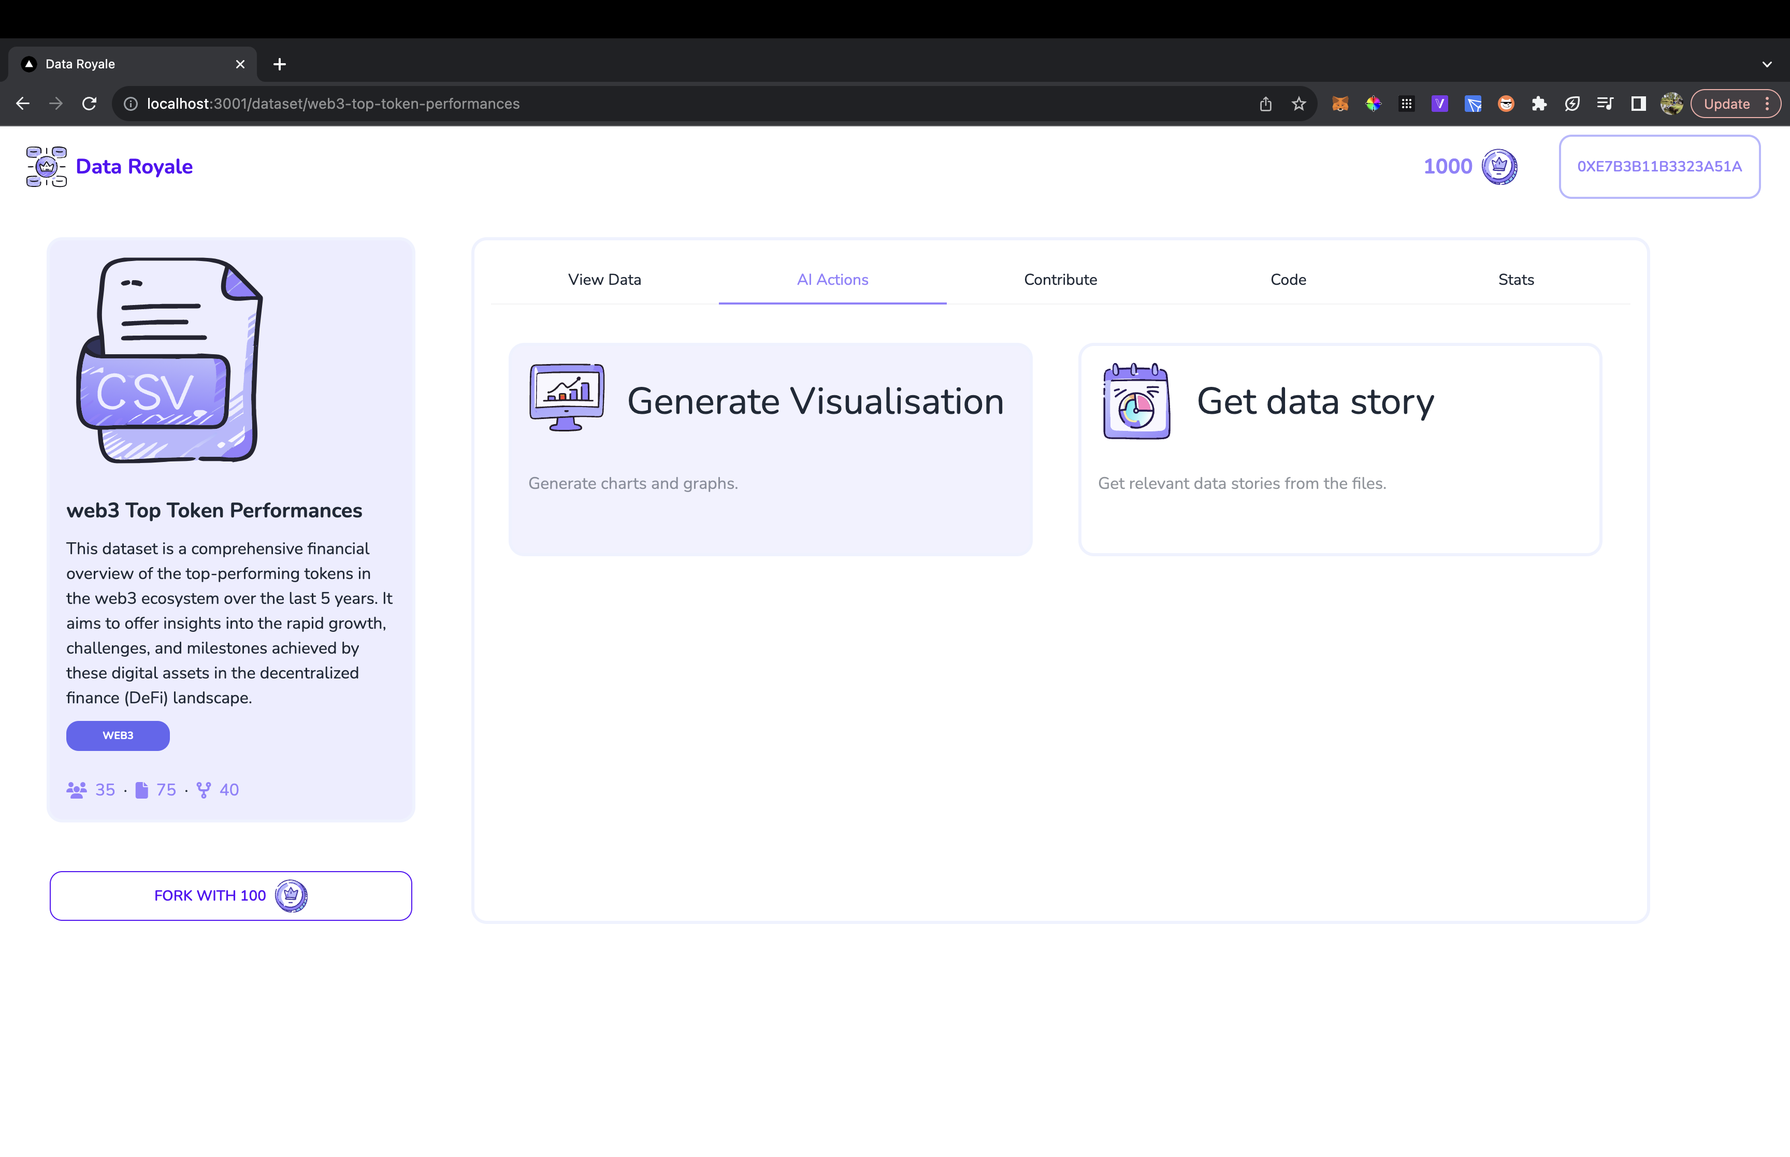Switch to the Contribute tab

click(1060, 280)
